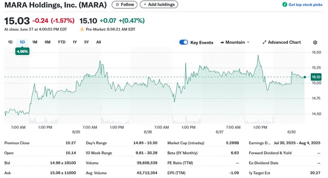The width and height of the screenshot is (328, 178).
Task: Select the YTD time range tab
Action: 62,42
